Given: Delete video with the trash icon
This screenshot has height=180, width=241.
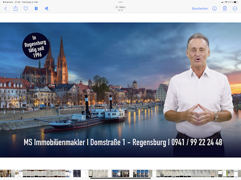Looking at the screenshot, I should [225, 8].
